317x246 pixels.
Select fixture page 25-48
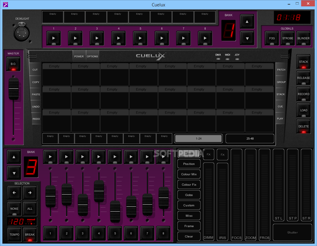(x=250, y=138)
